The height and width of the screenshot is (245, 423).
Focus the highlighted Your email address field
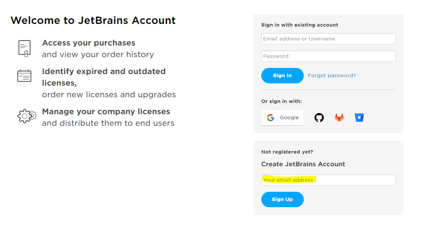click(328, 180)
